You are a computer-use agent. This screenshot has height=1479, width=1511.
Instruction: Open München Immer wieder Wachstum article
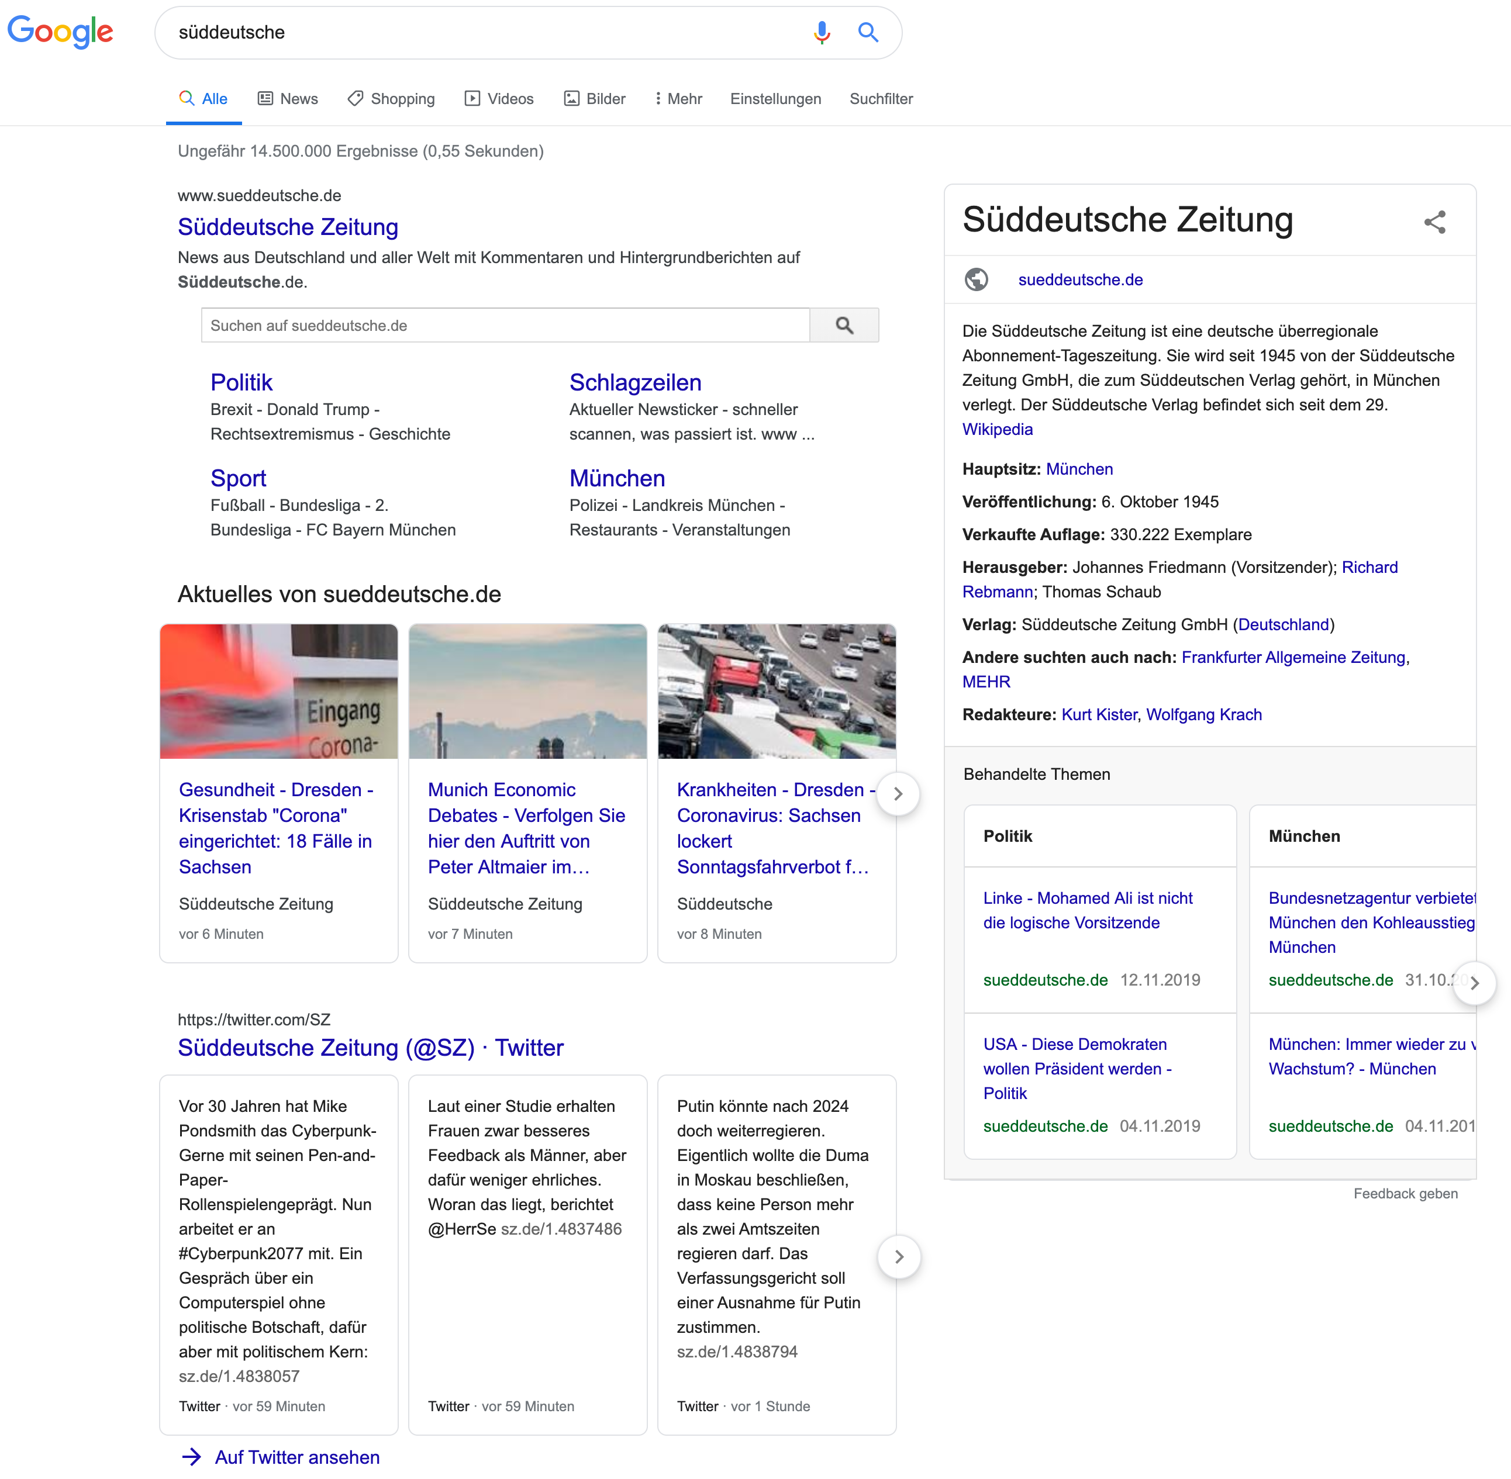[1372, 1056]
